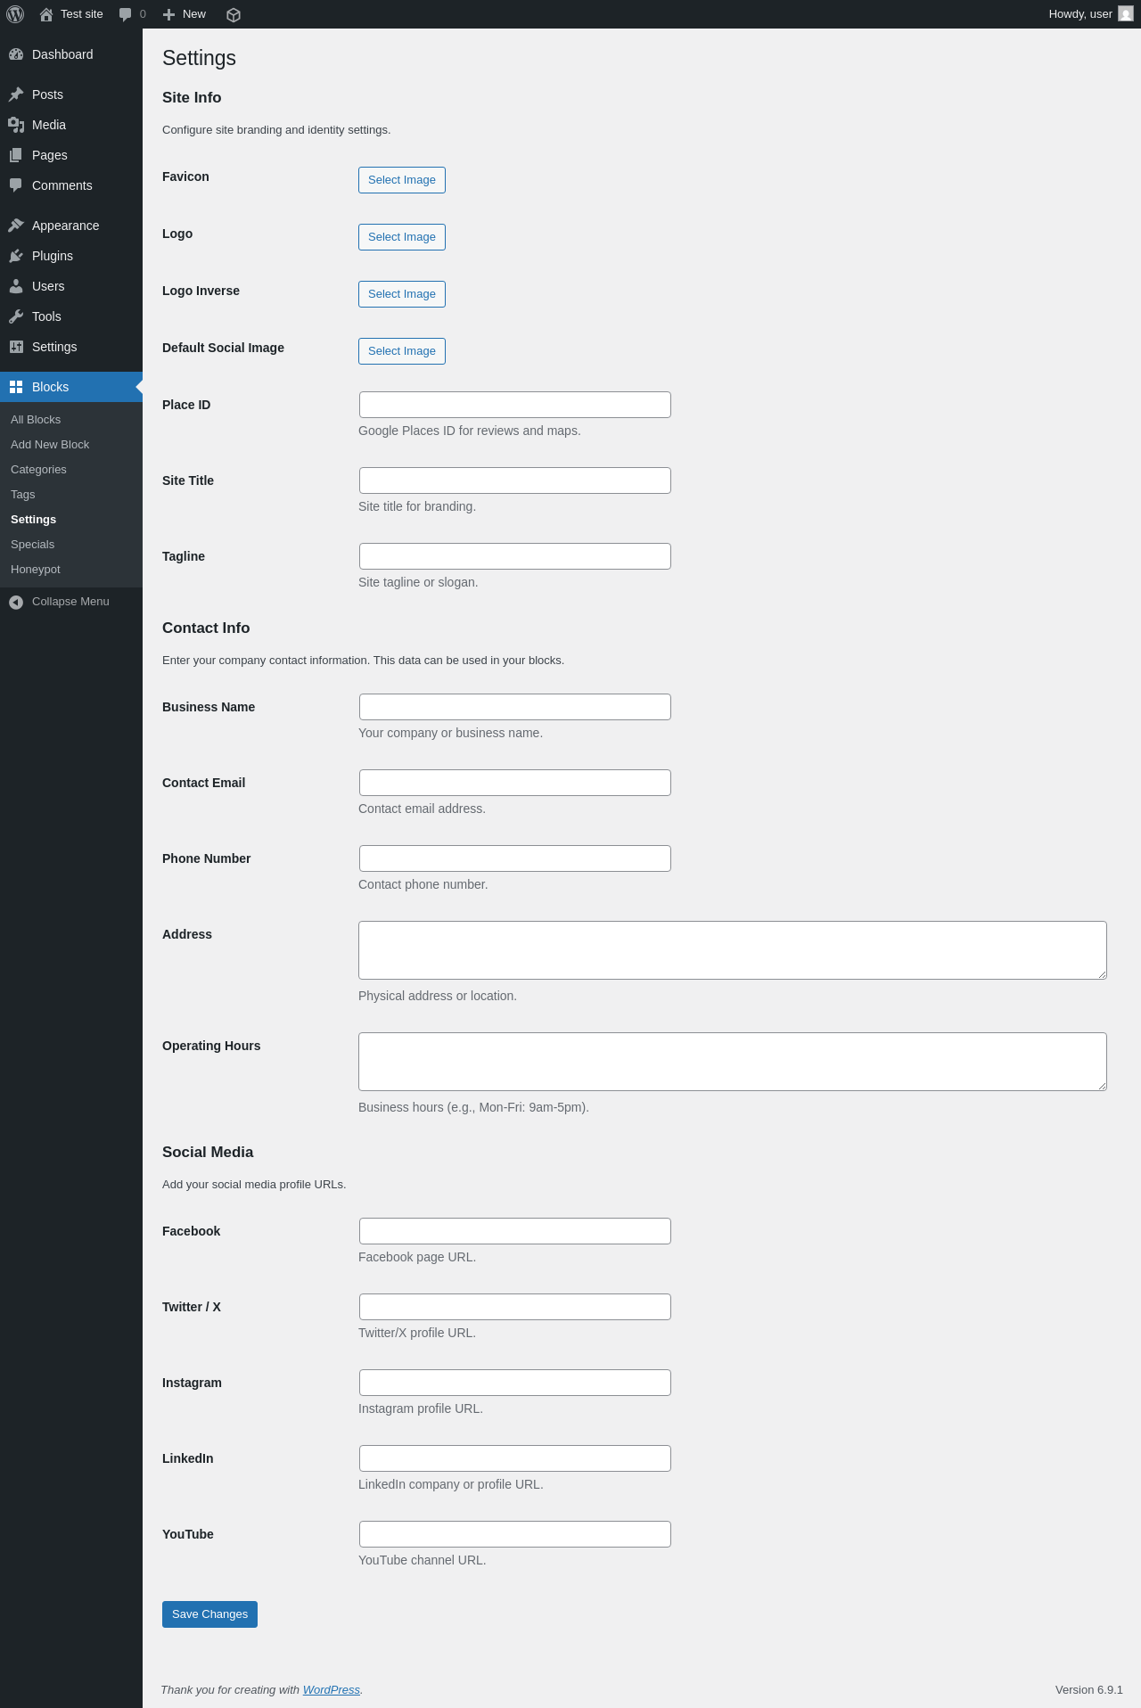Open the Tools menu item
The width and height of the screenshot is (1141, 1708).
point(71,316)
